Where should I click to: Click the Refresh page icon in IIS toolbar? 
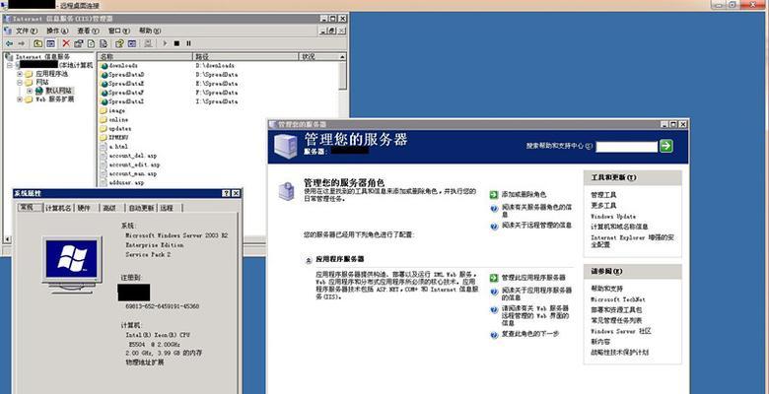[91, 43]
